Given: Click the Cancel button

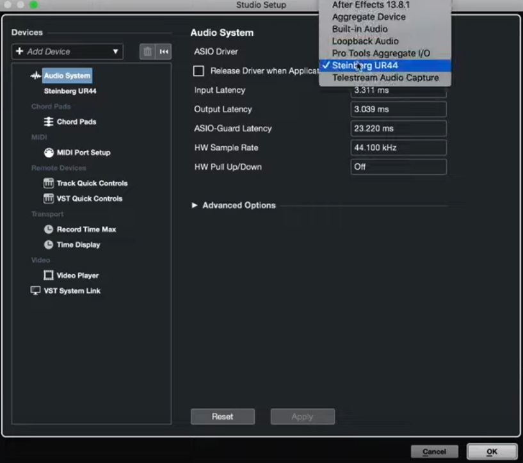Looking at the screenshot, I should click(x=434, y=451).
